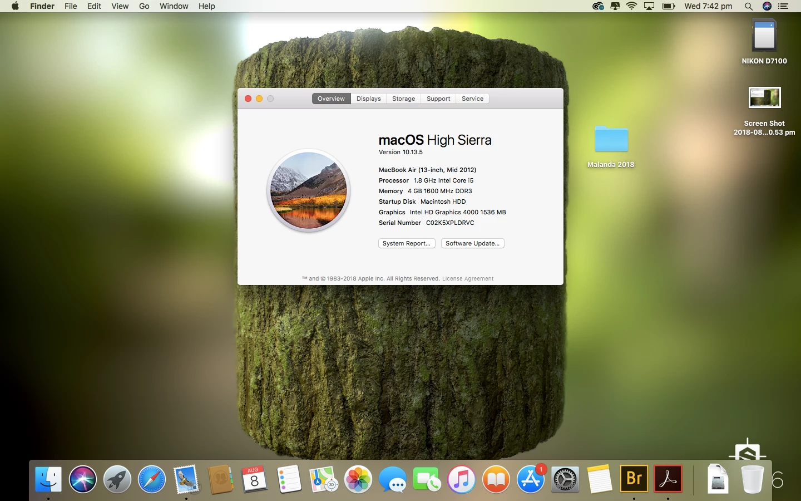Switch to the Storage tab
This screenshot has width=801, height=501.
coord(403,99)
